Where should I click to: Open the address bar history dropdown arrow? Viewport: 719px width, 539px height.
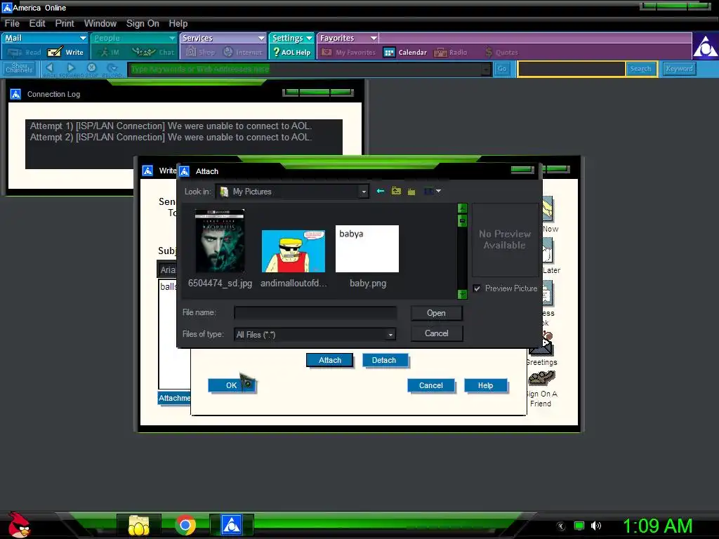(486, 69)
